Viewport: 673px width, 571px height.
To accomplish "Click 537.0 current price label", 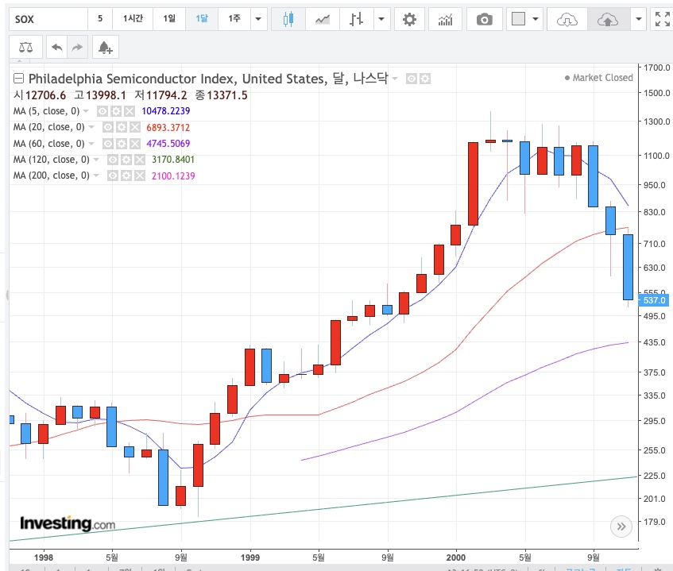I will (x=654, y=300).
